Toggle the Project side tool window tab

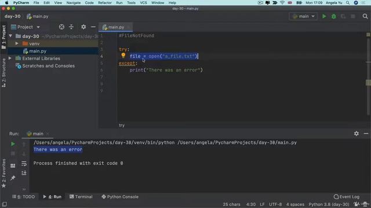[x=3, y=37]
